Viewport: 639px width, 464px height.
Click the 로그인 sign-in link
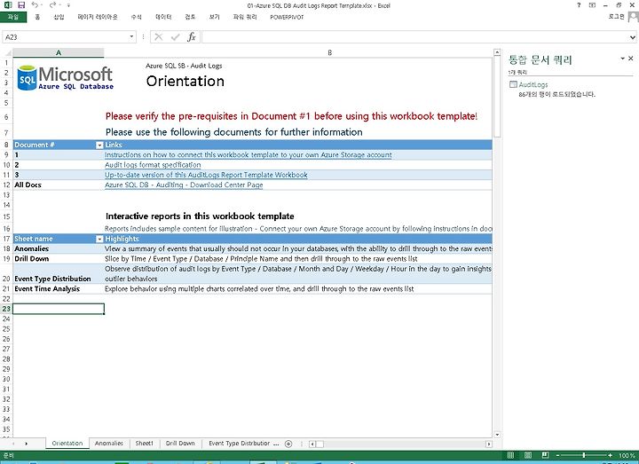[x=616, y=17]
